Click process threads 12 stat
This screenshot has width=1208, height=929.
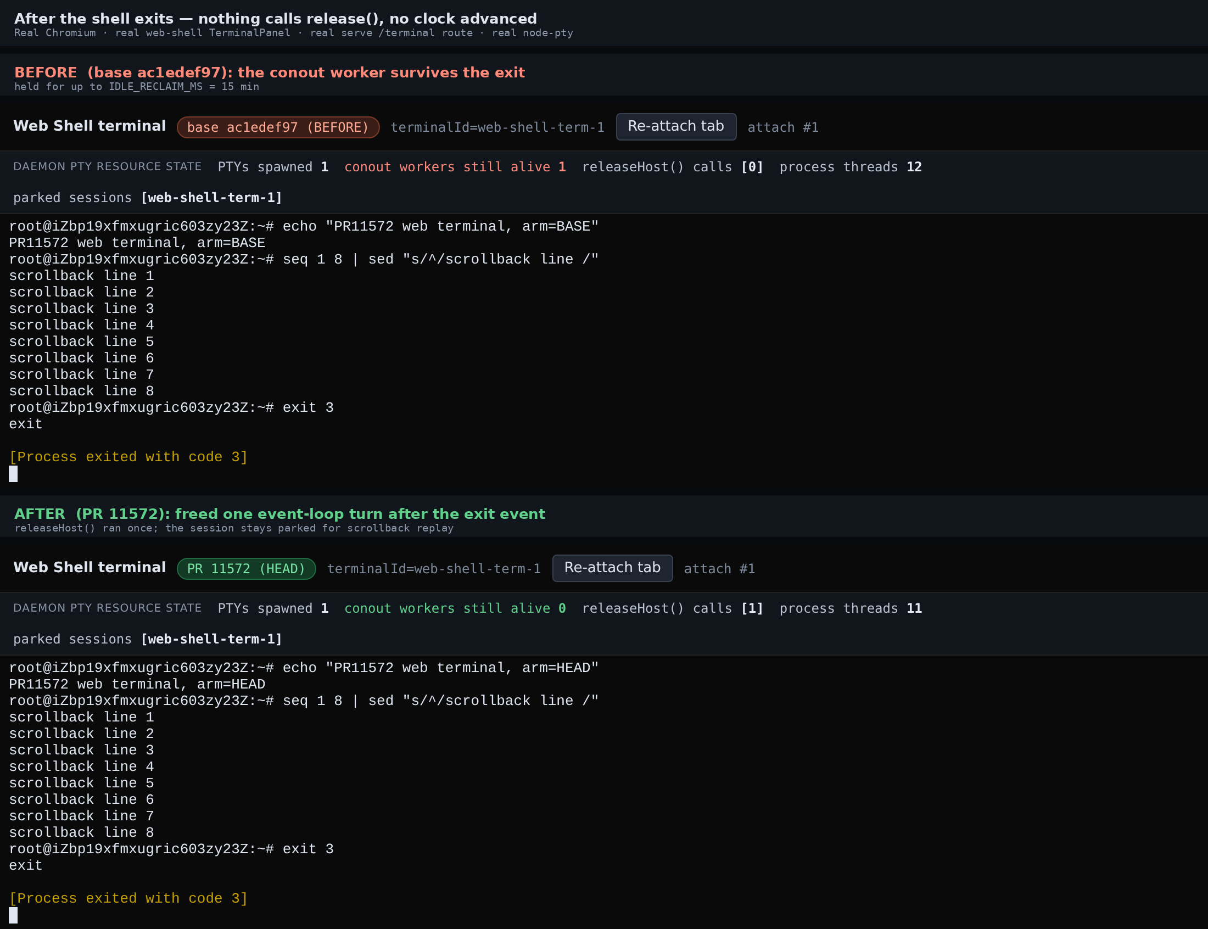(x=851, y=167)
